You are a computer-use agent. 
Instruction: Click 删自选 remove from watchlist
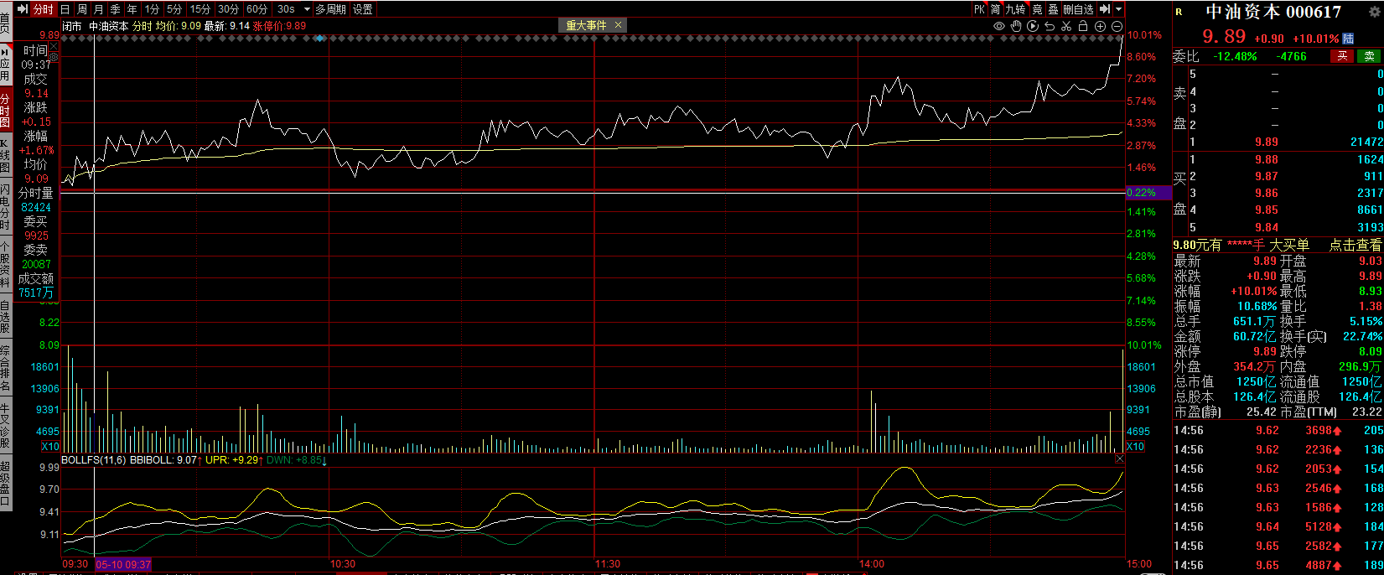tap(1079, 9)
